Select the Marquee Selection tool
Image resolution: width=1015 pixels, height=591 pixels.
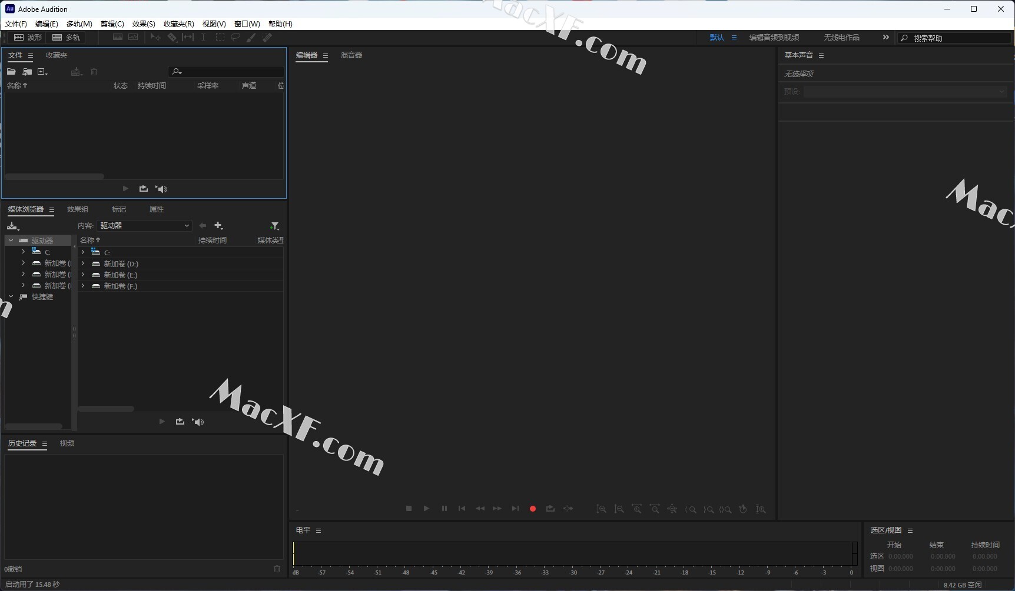(220, 37)
